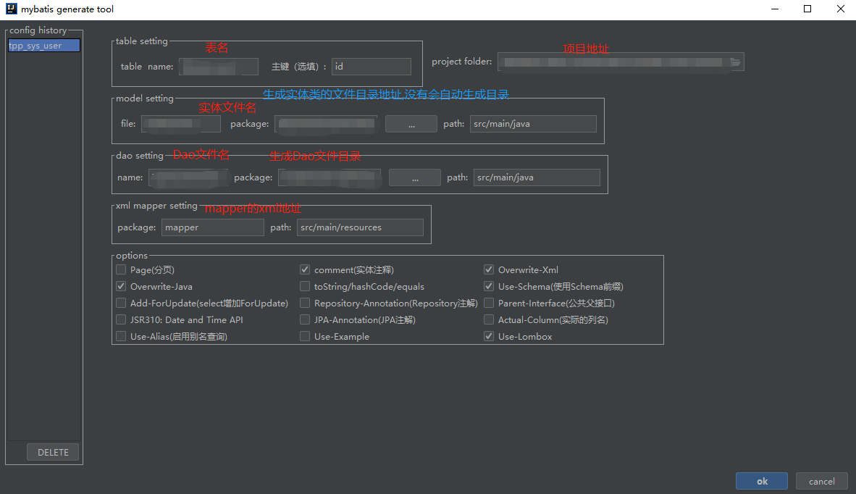This screenshot has height=494, width=856.
Task: Check the Actual-Column option
Action: 489,320
